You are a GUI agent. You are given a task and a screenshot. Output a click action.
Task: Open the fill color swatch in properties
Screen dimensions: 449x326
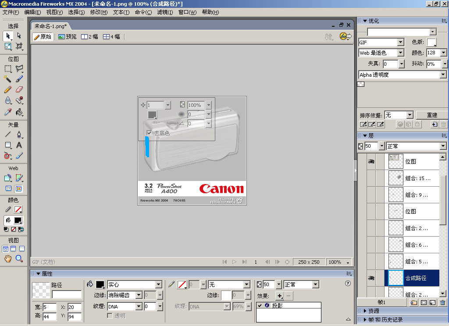(x=100, y=284)
